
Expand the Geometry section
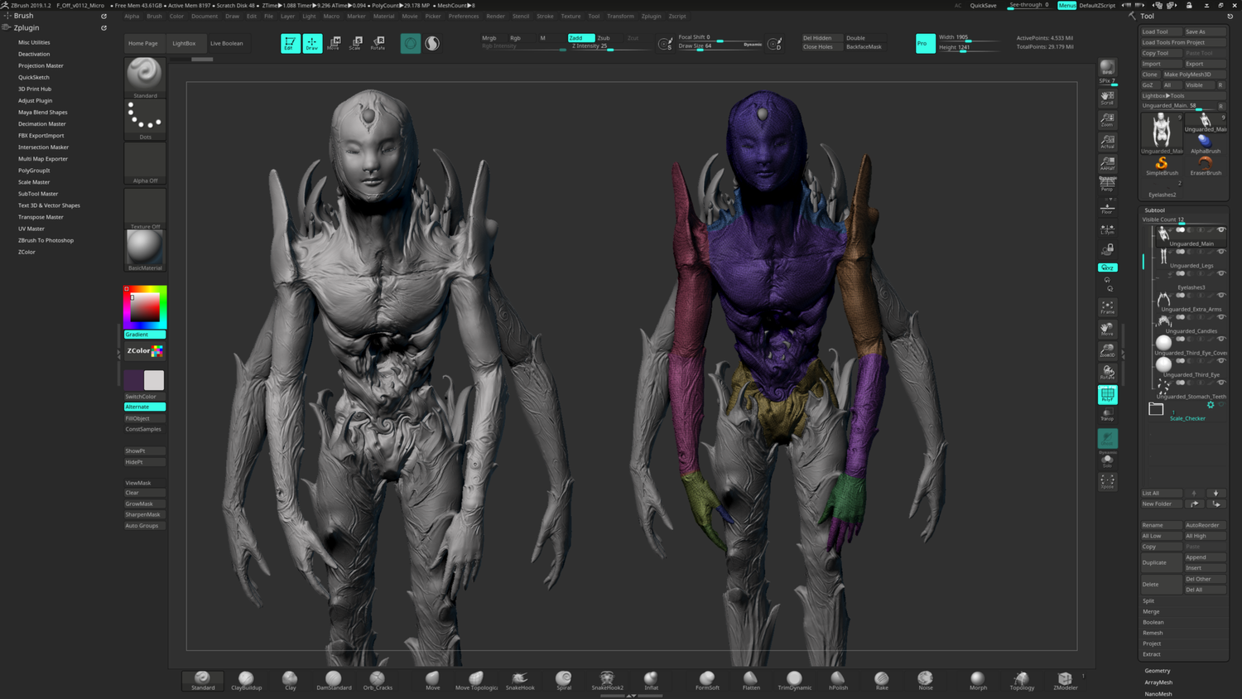[1158, 671]
